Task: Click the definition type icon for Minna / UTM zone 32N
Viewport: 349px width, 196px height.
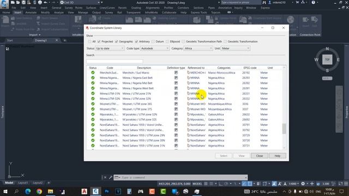Action: 176,99
